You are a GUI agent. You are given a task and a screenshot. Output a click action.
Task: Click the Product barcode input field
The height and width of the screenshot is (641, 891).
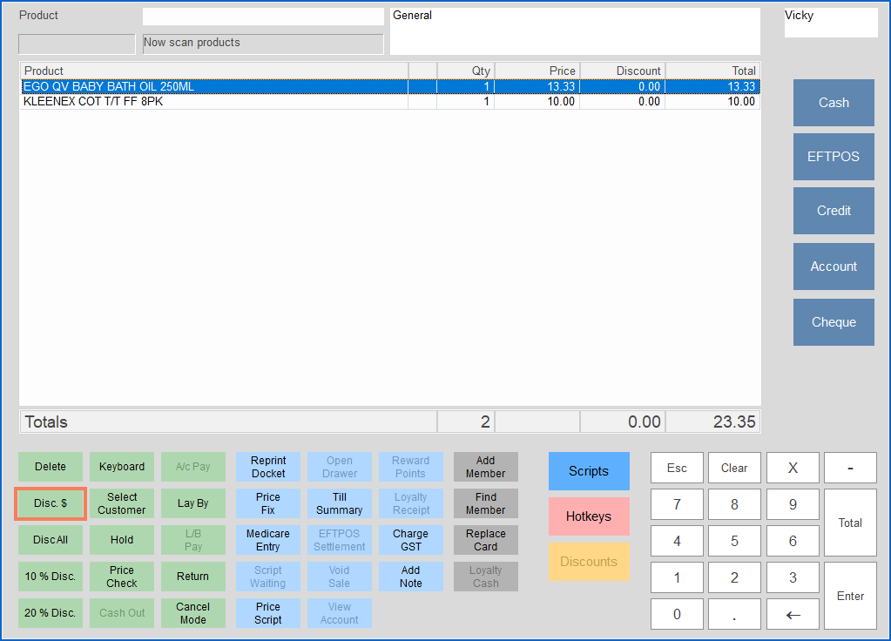pos(263,17)
